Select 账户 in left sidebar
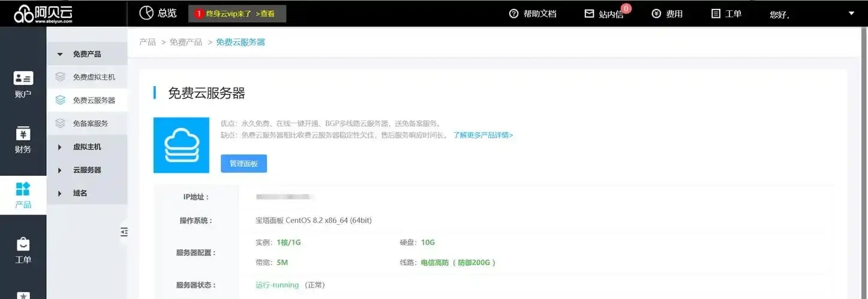Viewport: 868px width, 299px height. click(x=23, y=85)
